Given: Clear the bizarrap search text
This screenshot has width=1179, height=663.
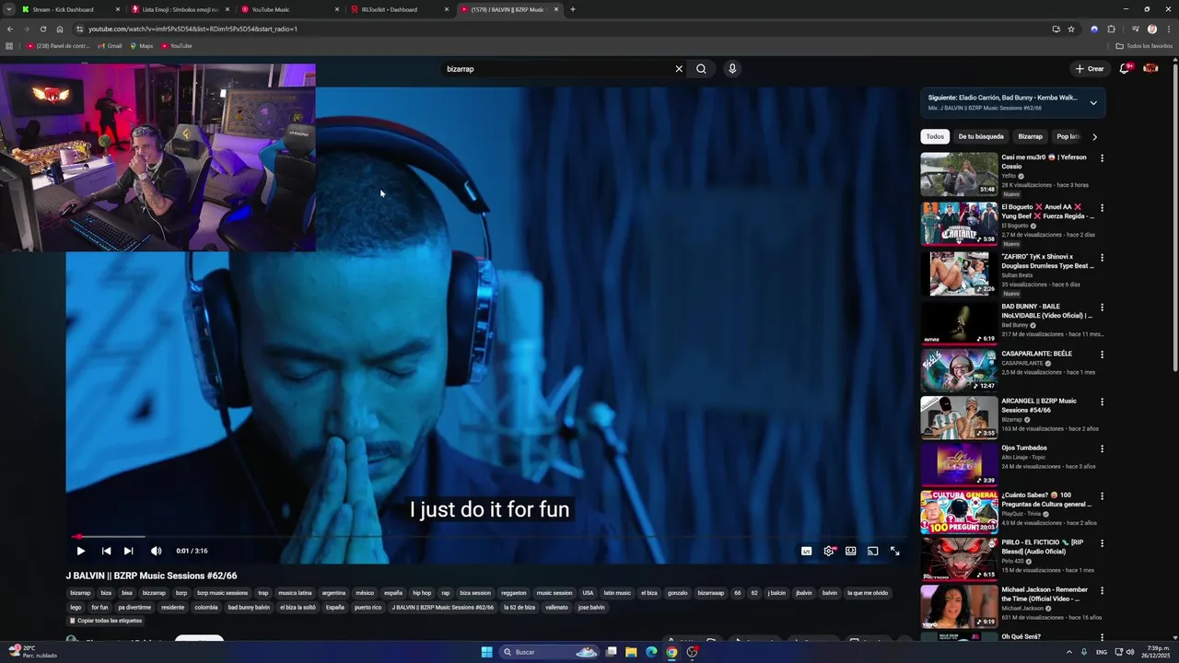Looking at the screenshot, I should point(679,69).
